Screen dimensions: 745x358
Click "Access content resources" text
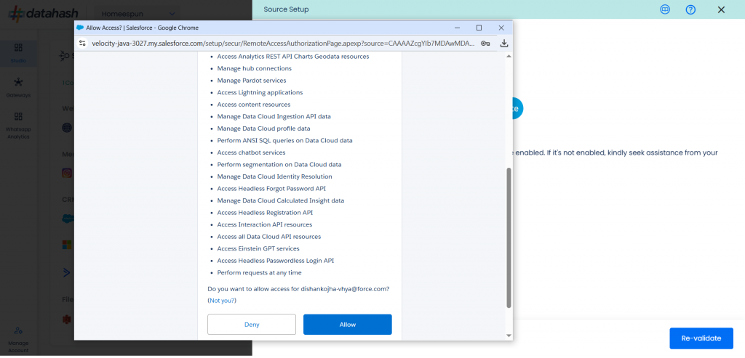pos(254,105)
